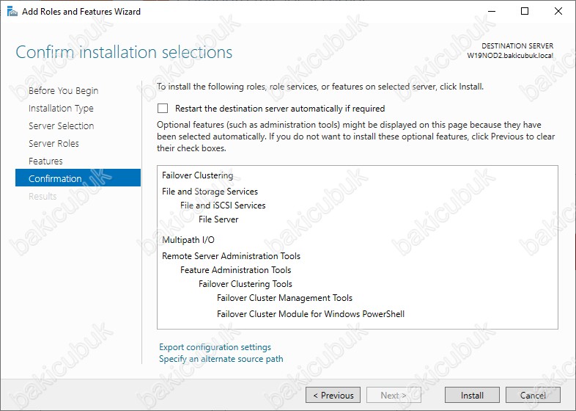Select the Features step in sidebar
This screenshot has height=411, width=576.
click(x=45, y=161)
